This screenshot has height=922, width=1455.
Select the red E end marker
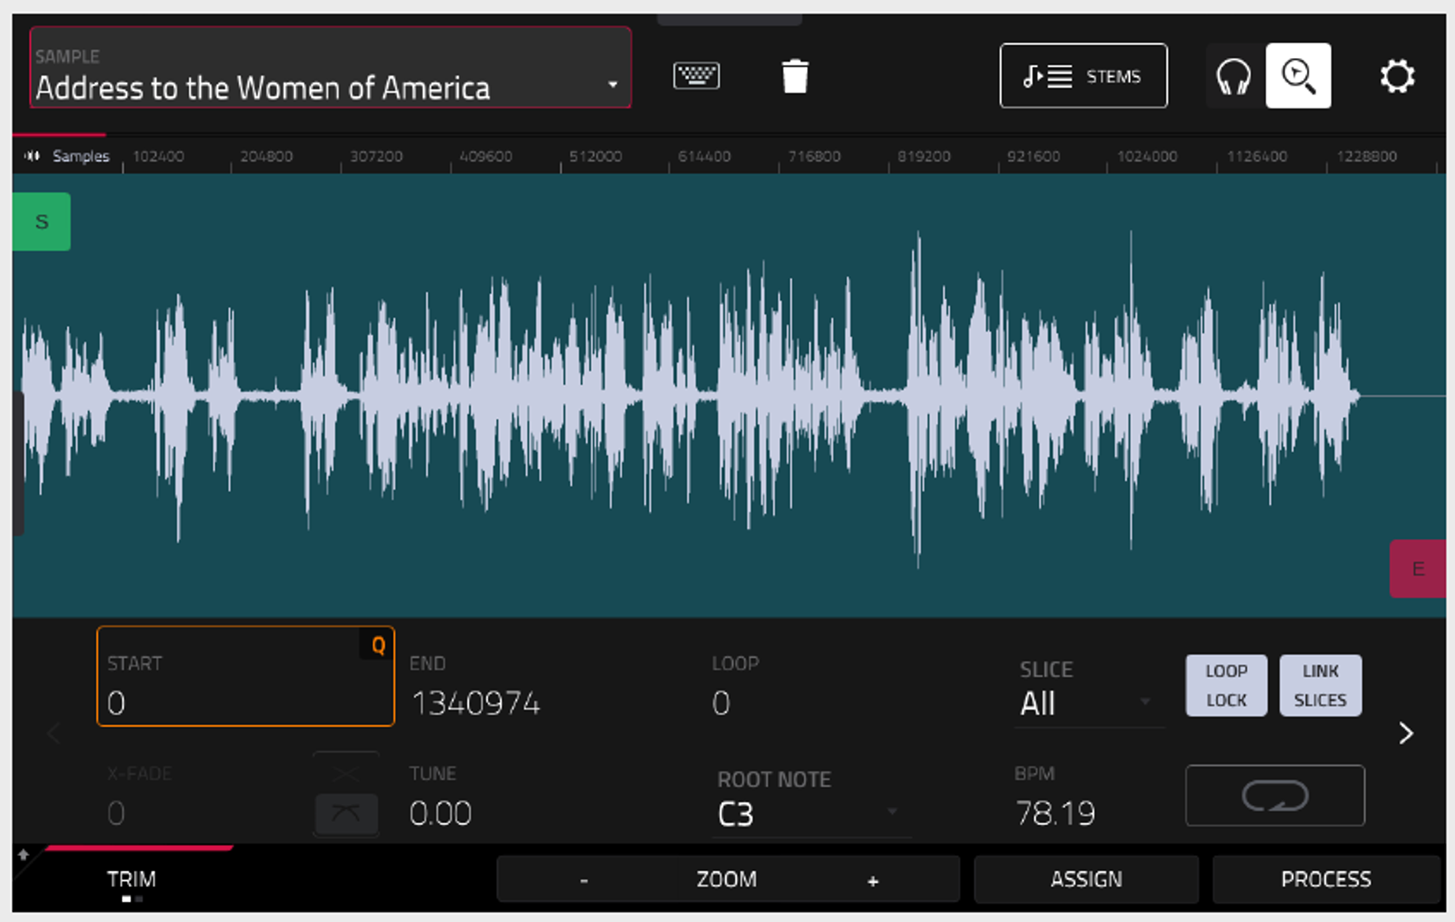1417,569
